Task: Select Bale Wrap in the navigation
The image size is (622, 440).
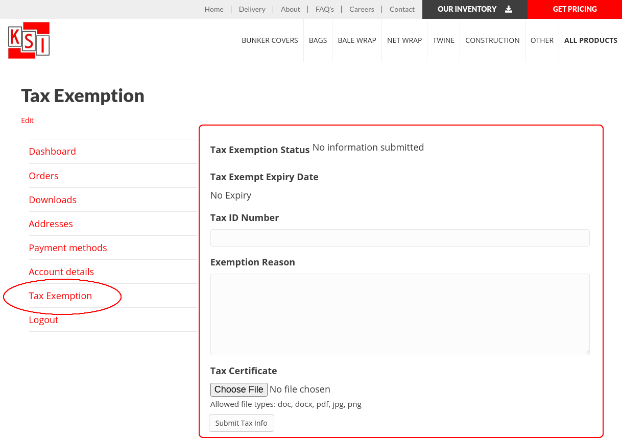Action: (x=357, y=40)
